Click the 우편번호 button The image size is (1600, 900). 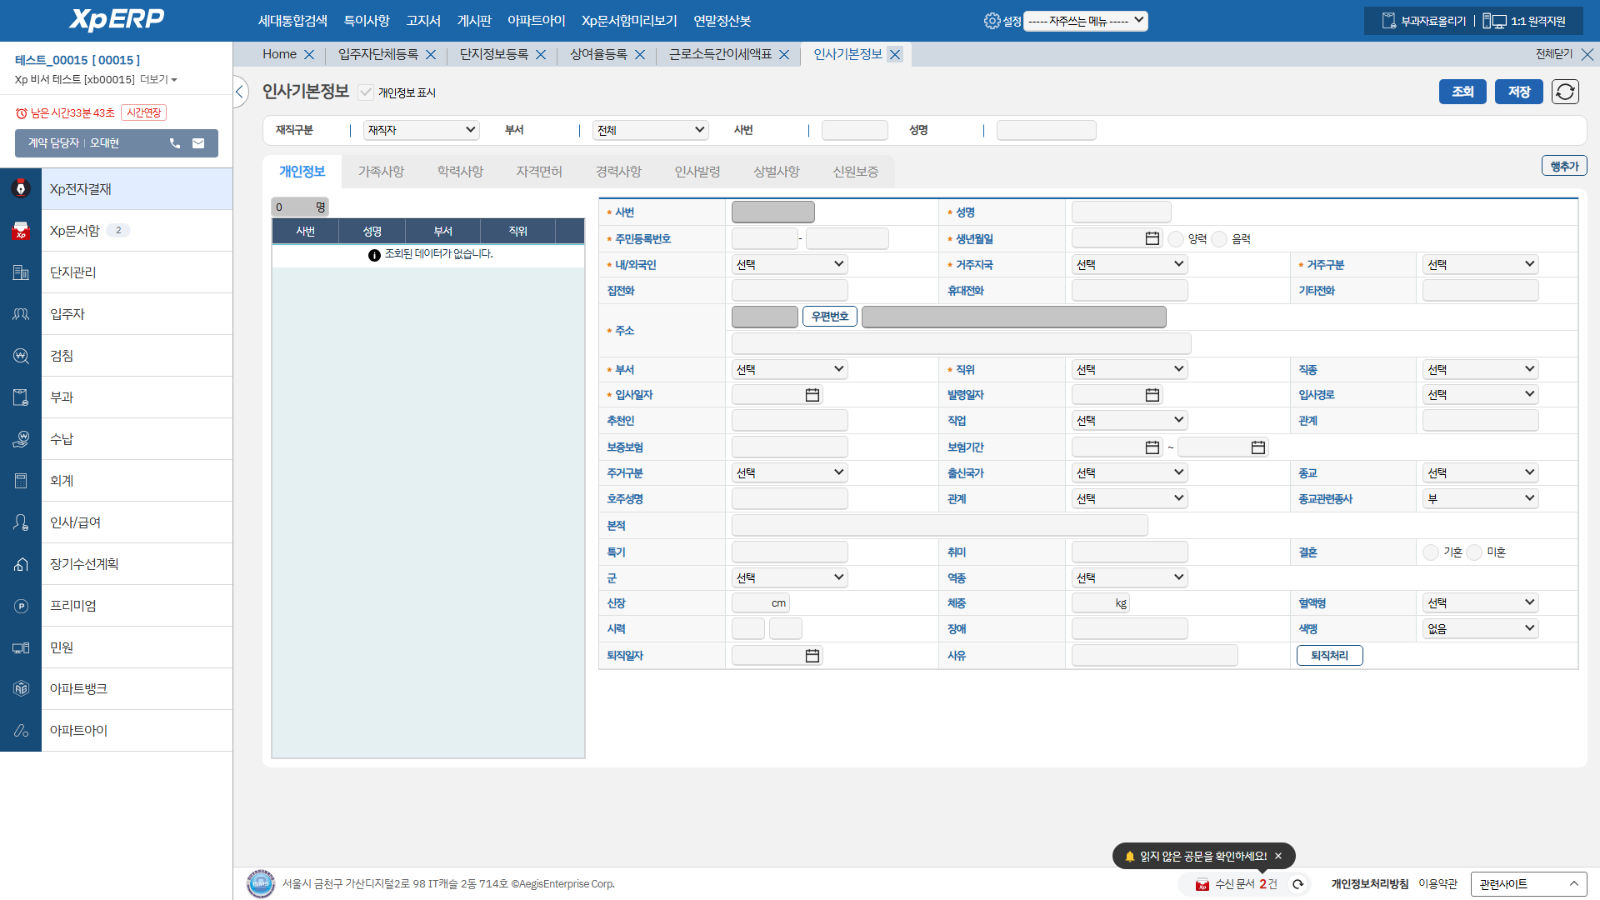click(x=830, y=317)
